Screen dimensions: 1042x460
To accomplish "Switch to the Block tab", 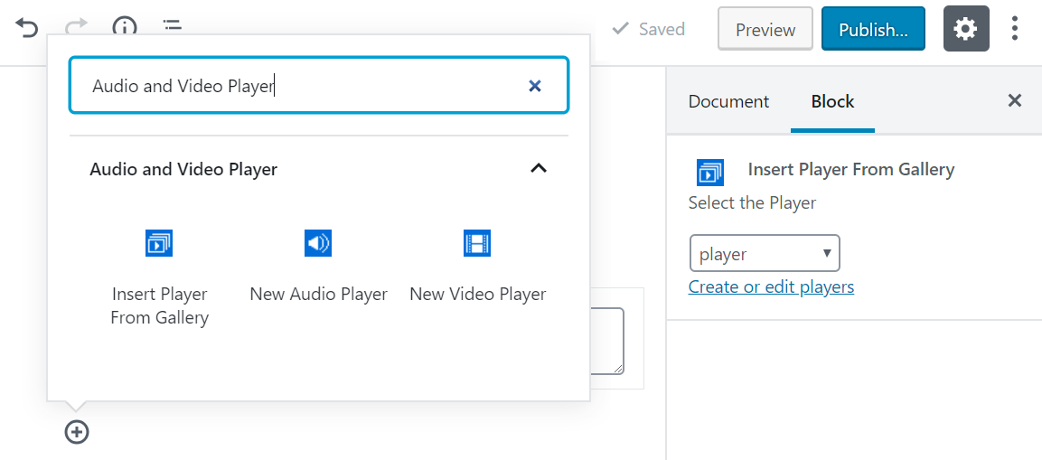I will point(832,102).
